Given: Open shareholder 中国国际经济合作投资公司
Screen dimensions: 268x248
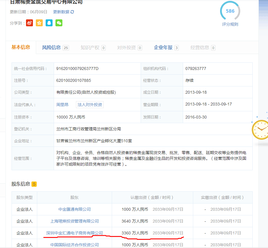Looking at the screenshot, I should pos(75,245).
